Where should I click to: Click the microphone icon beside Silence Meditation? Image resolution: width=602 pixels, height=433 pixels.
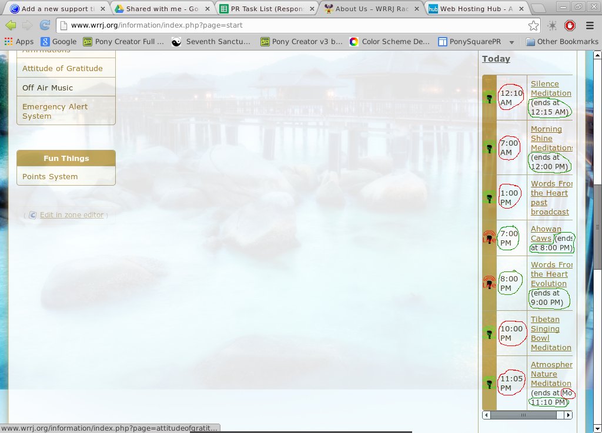(489, 98)
